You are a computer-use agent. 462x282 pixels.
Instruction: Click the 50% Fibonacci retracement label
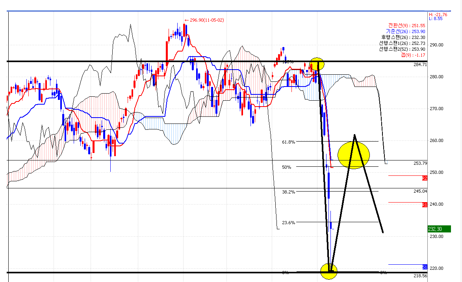[286, 167]
